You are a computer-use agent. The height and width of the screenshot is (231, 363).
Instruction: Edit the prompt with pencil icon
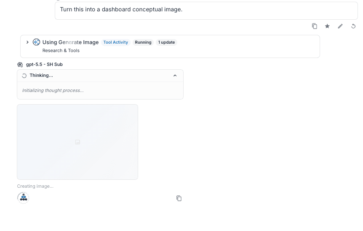coord(340,26)
